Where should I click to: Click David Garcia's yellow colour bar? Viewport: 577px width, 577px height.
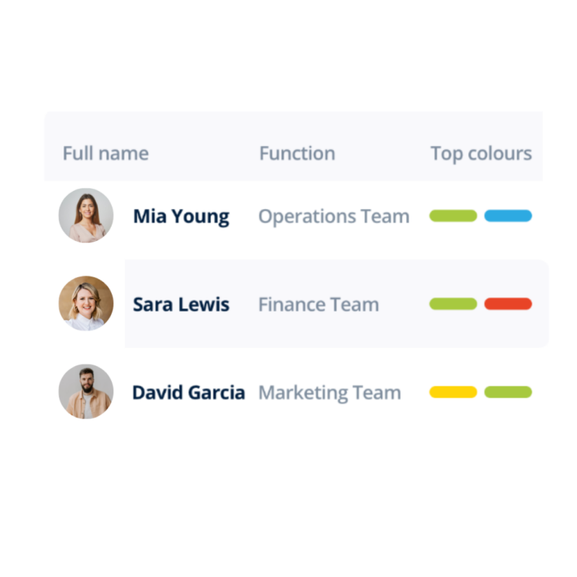click(453, 392)
